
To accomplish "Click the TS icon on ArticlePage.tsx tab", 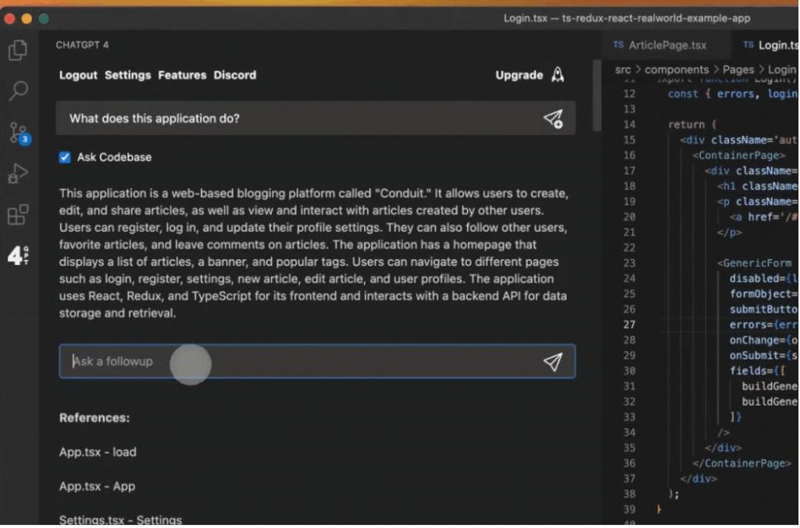I will [x=619, y=44].
